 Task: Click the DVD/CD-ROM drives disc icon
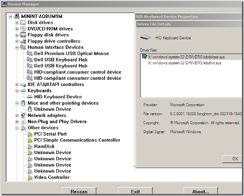coord(23,28)
